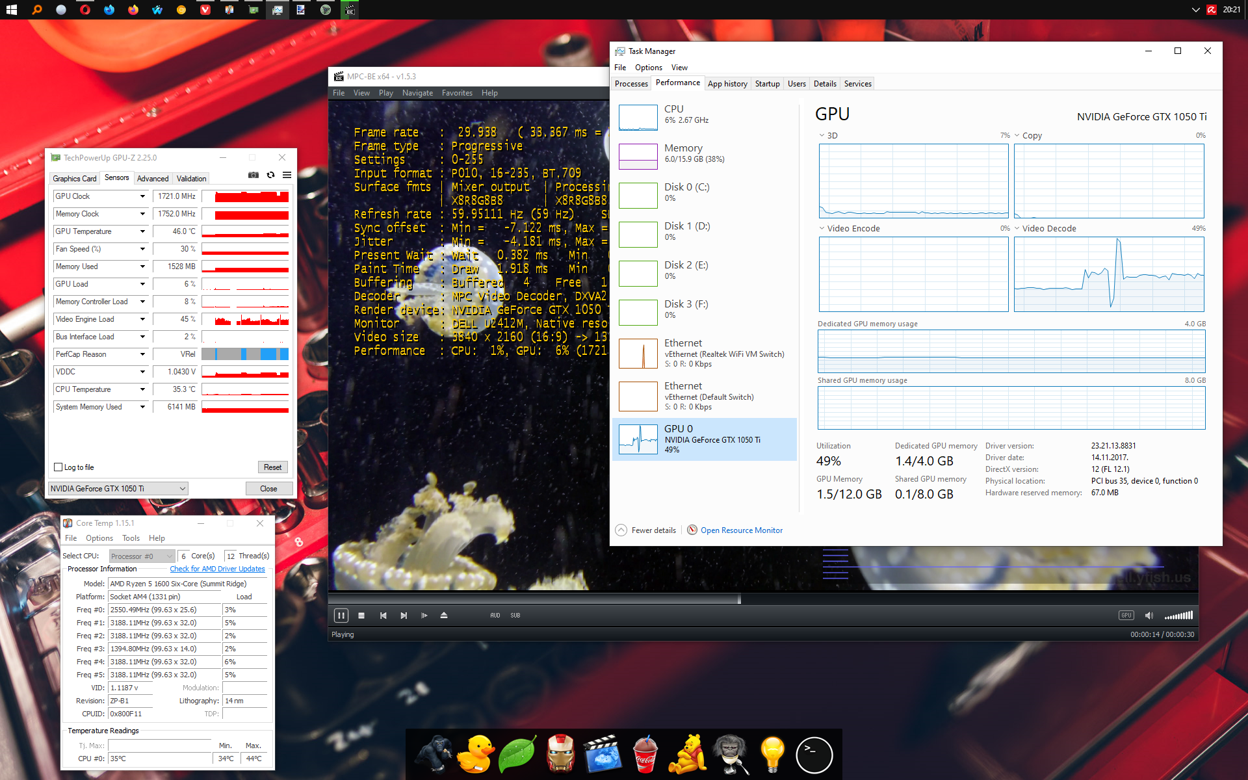Open Processes tab in Task Manager
This screenshot has width=1248, height=780.
pyautogui.click(x=631, y=84)
